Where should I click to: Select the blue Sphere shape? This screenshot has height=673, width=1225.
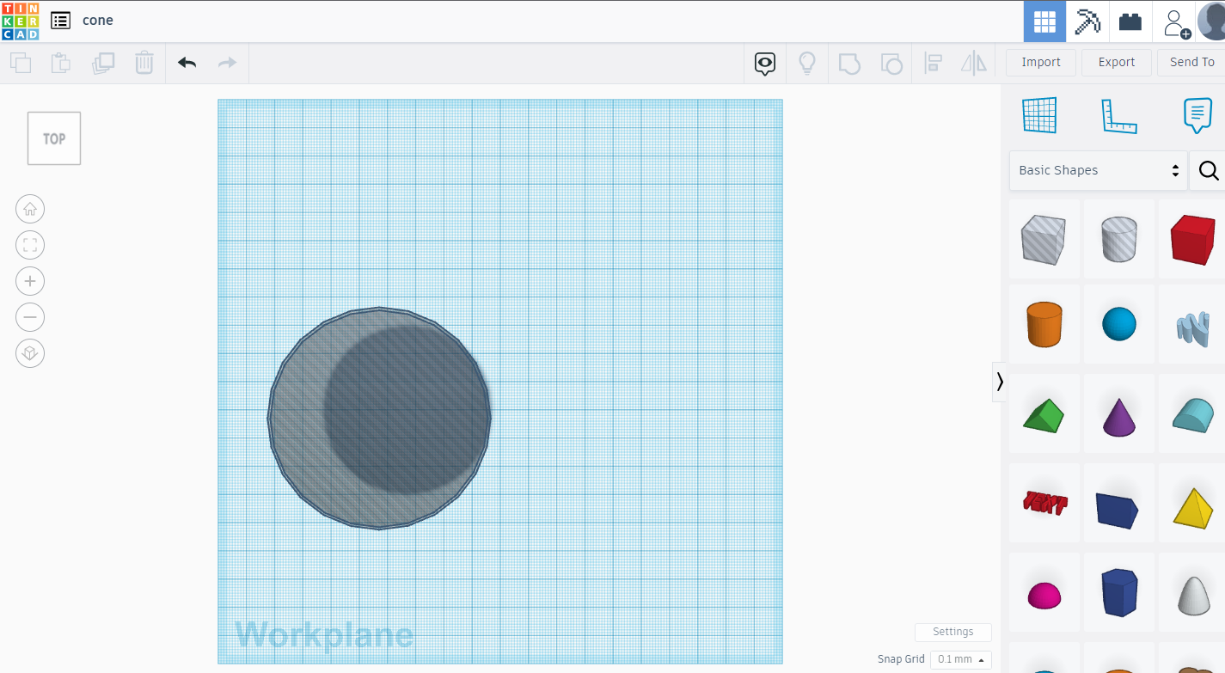pos(1118,324)
